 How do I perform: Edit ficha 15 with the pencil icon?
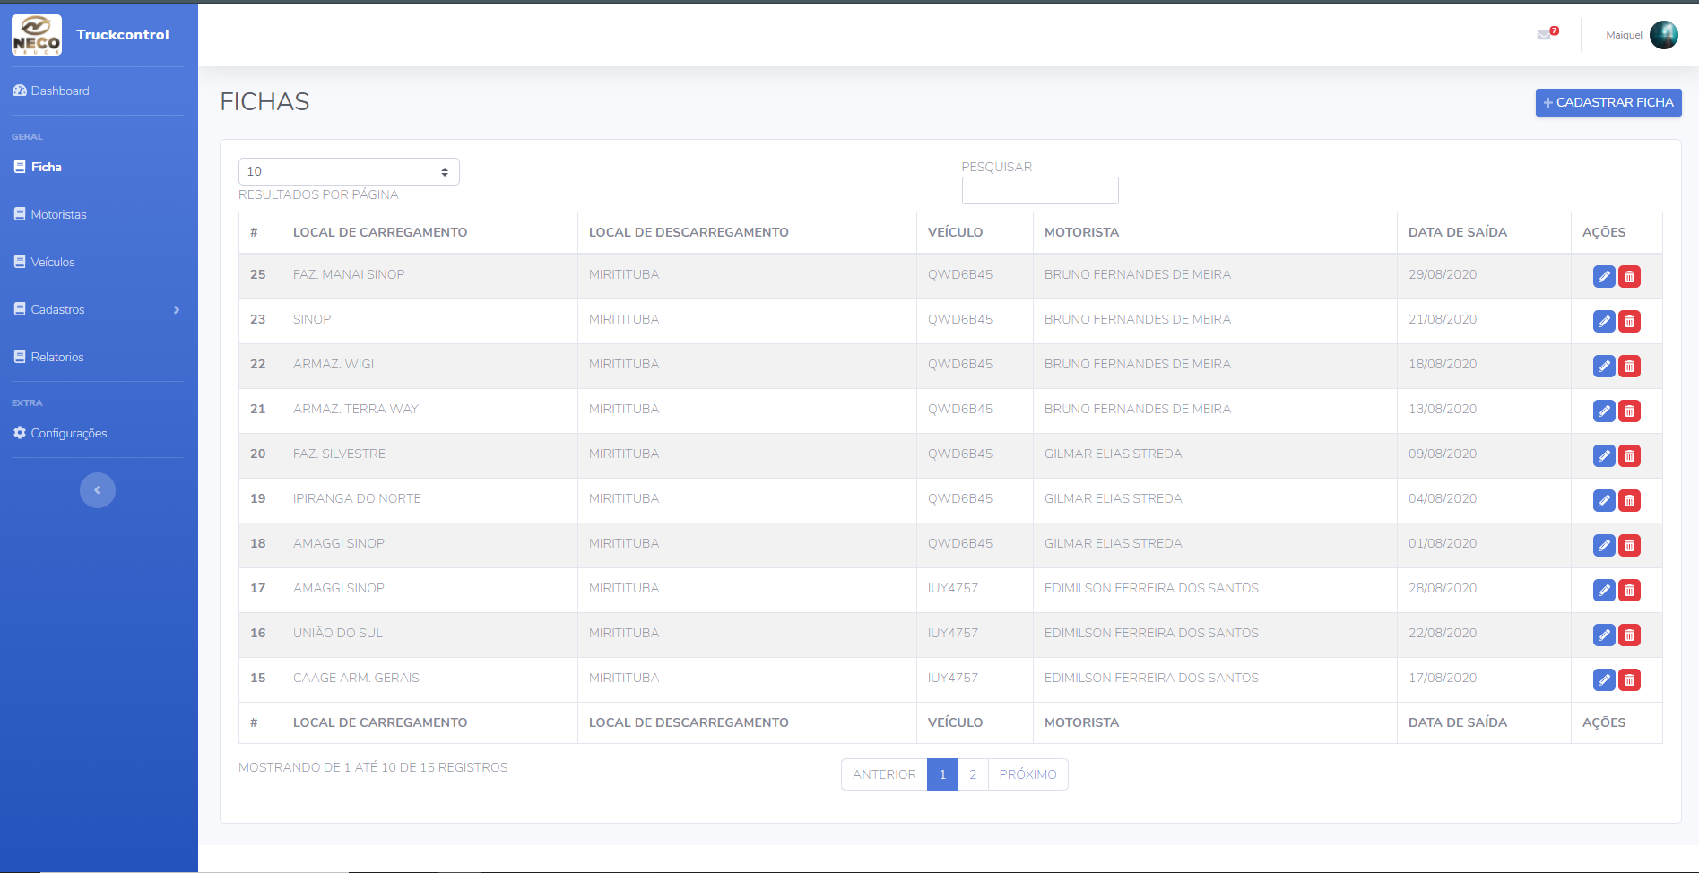coord(1603,680)
